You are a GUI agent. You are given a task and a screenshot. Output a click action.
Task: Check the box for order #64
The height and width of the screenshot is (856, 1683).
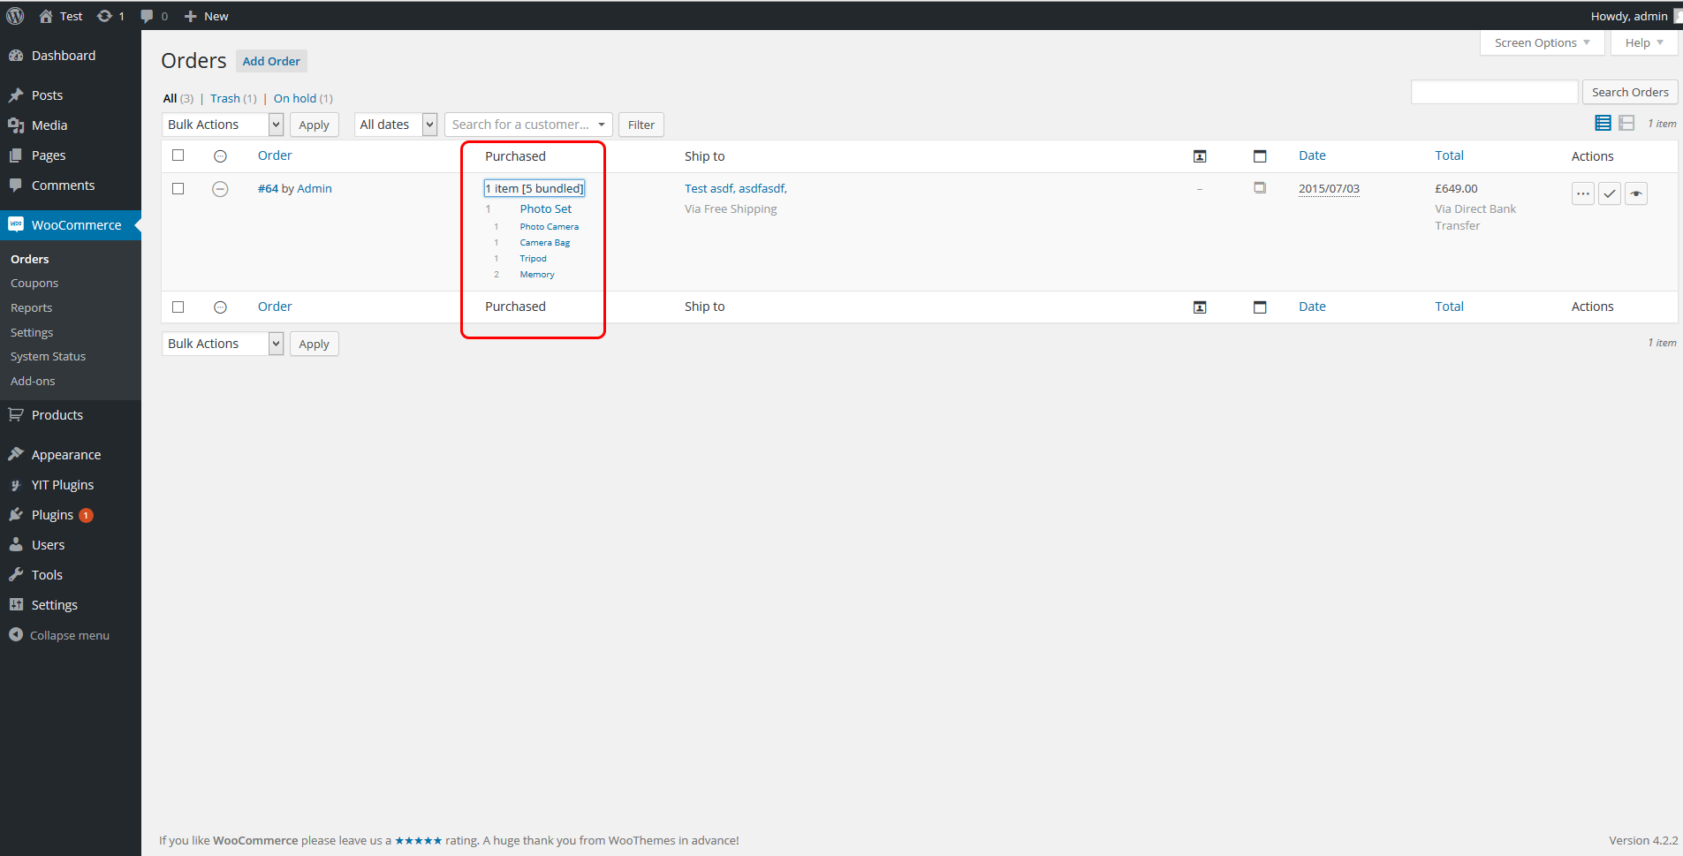coord(178,189)
